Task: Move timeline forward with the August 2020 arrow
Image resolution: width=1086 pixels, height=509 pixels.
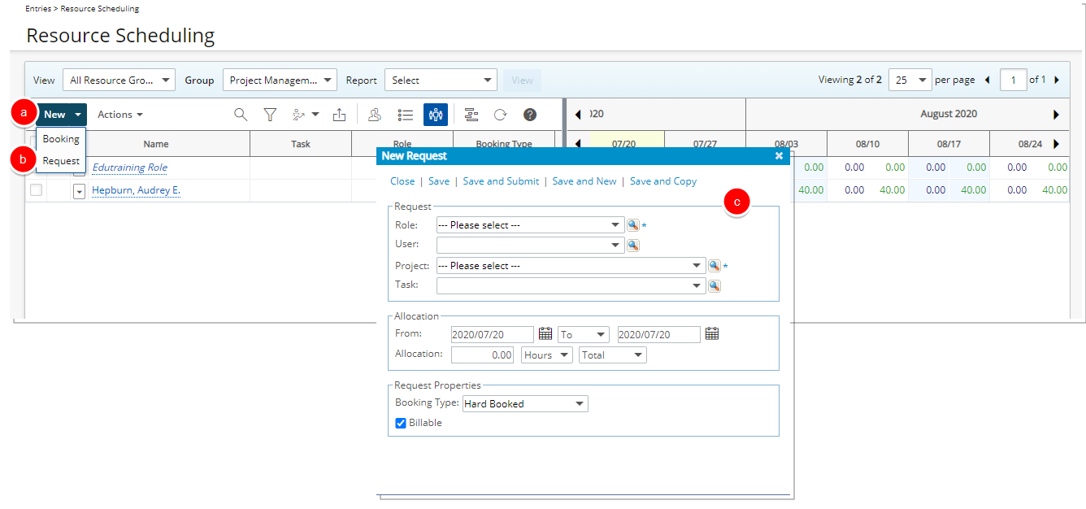Action: pyautogui.click(x=1057, y=115)
